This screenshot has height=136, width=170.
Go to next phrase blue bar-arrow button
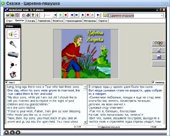[x=77, y=15]
